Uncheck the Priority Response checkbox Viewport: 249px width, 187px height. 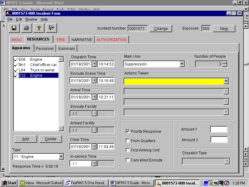click(128, 132)
